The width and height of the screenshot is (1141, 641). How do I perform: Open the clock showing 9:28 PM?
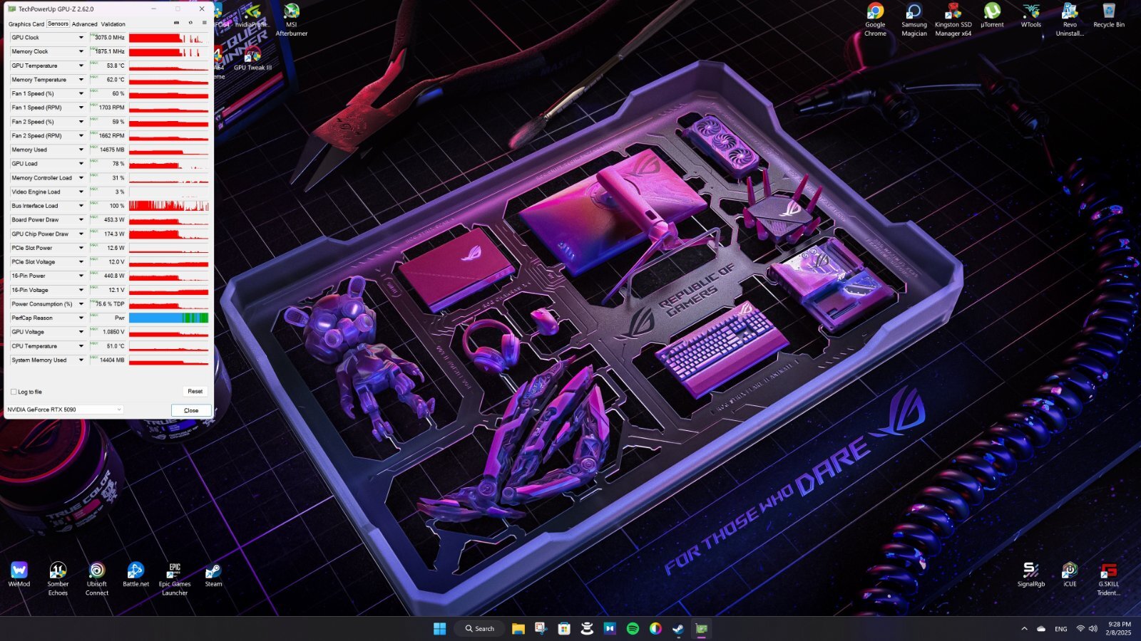[1119, 628]
